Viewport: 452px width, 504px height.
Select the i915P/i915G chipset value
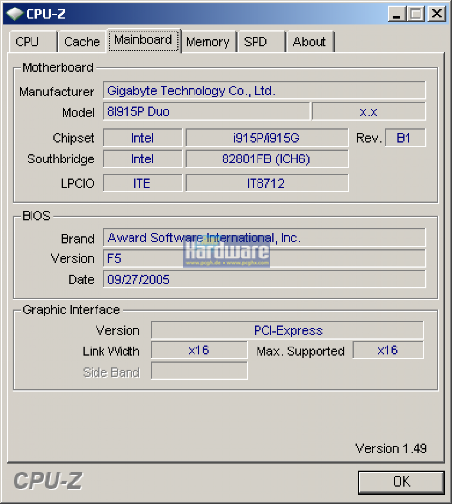pyautogui.click(x=267, y=138)
